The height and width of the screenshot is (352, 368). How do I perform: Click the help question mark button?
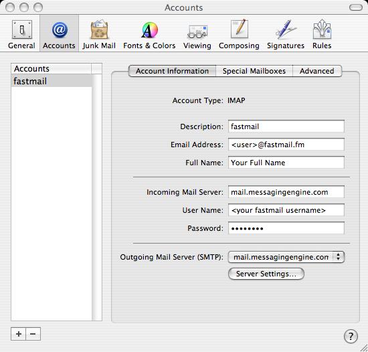(x=351, y=336)
